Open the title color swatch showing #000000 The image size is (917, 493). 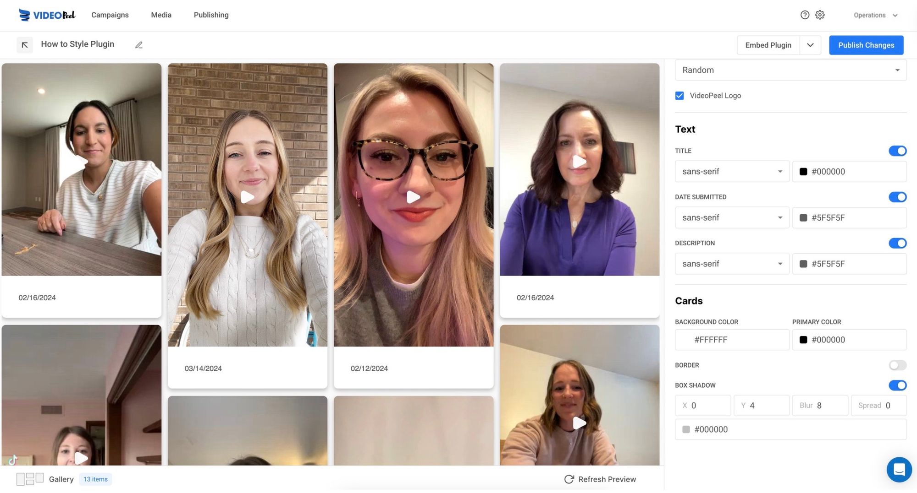point(803,171)
